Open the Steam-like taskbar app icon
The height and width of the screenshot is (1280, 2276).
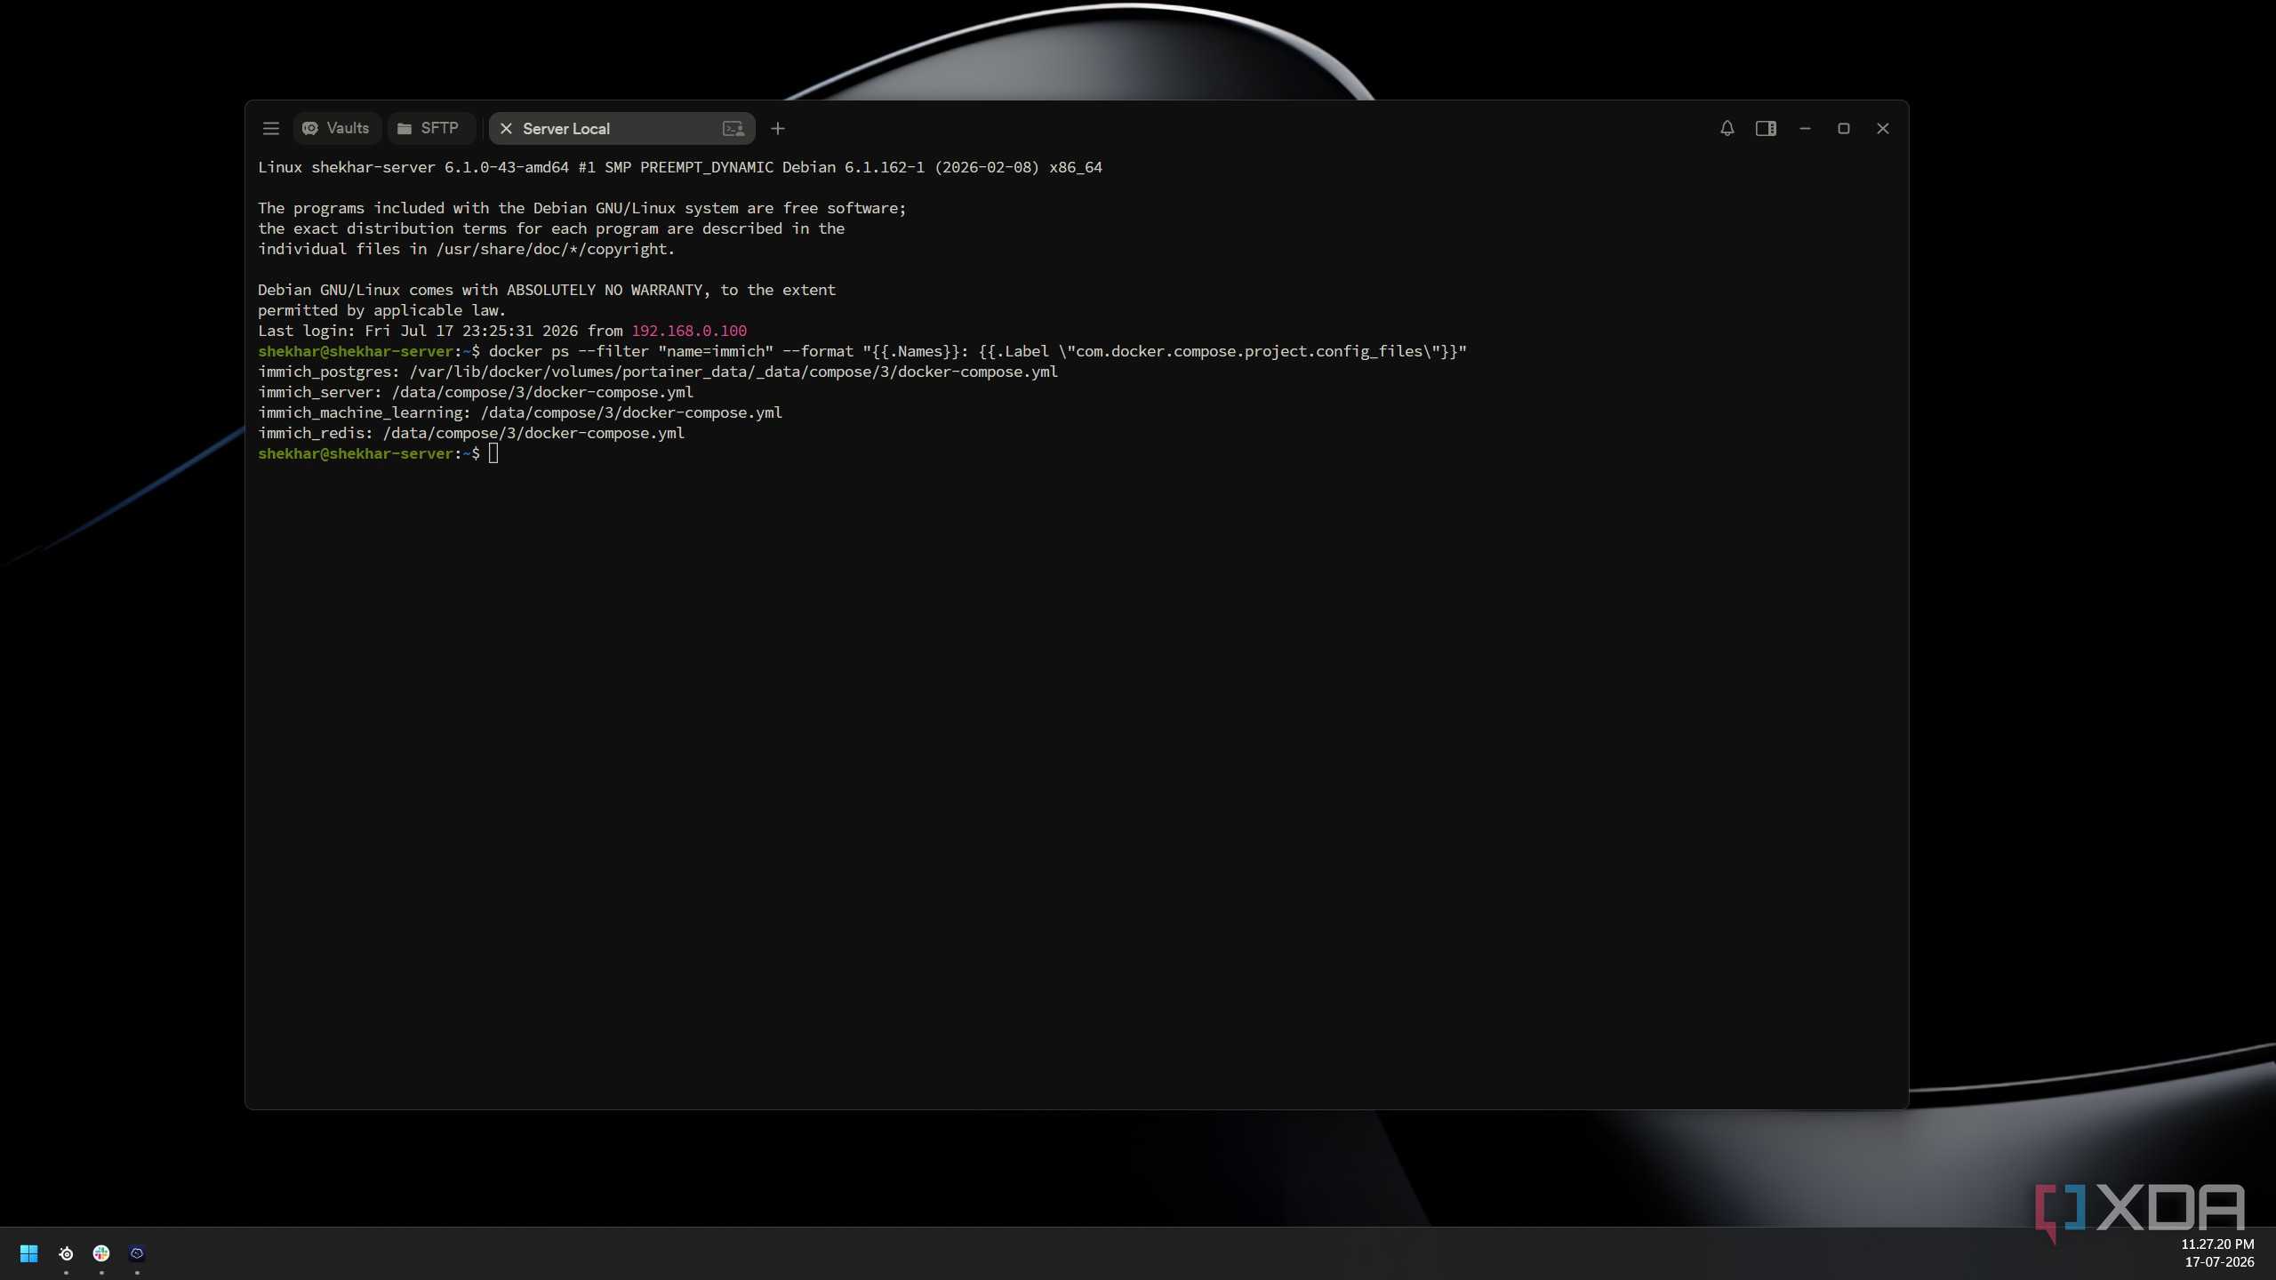[x=66, y=1253]
